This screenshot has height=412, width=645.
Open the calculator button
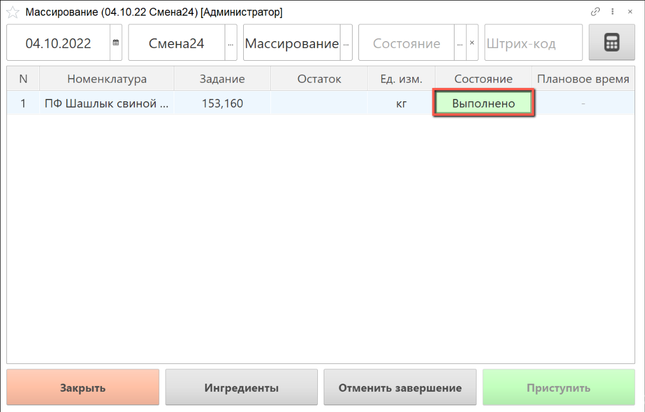pos(611,43)
